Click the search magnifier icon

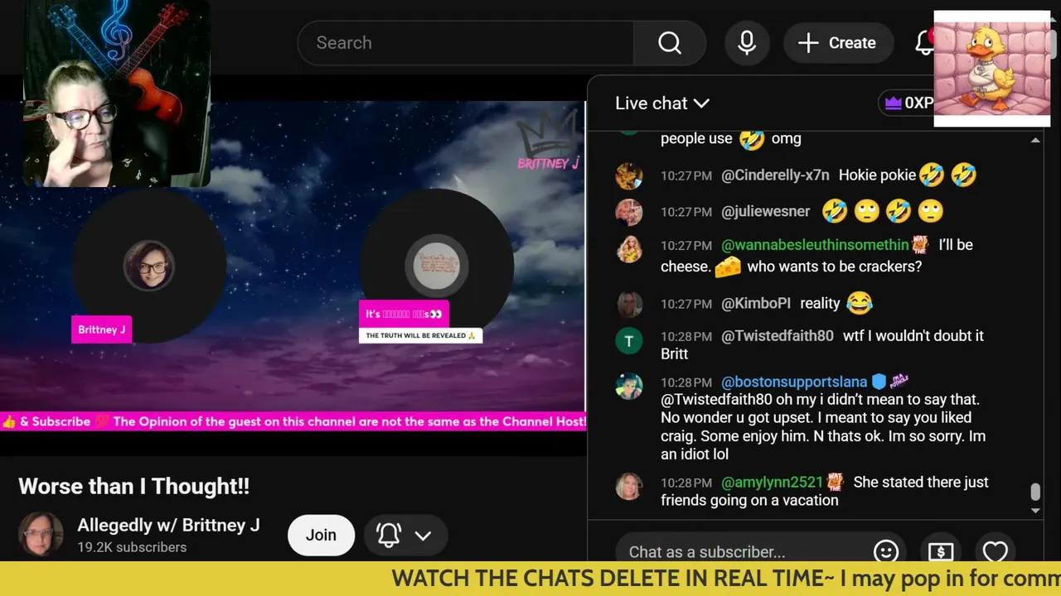pos(669,43)
